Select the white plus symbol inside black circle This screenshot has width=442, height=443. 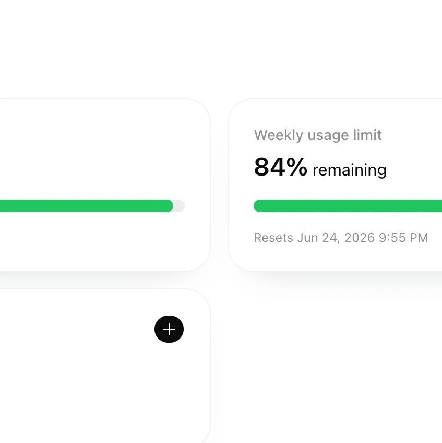point(169,329)
